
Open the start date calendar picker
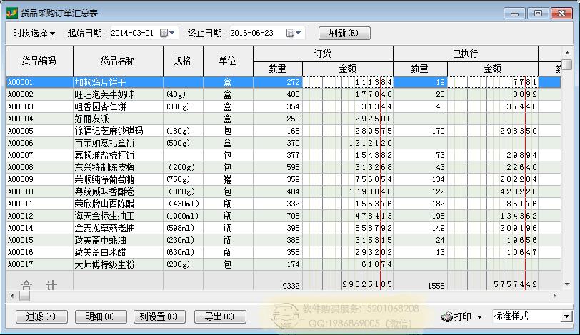click(168, 33)
